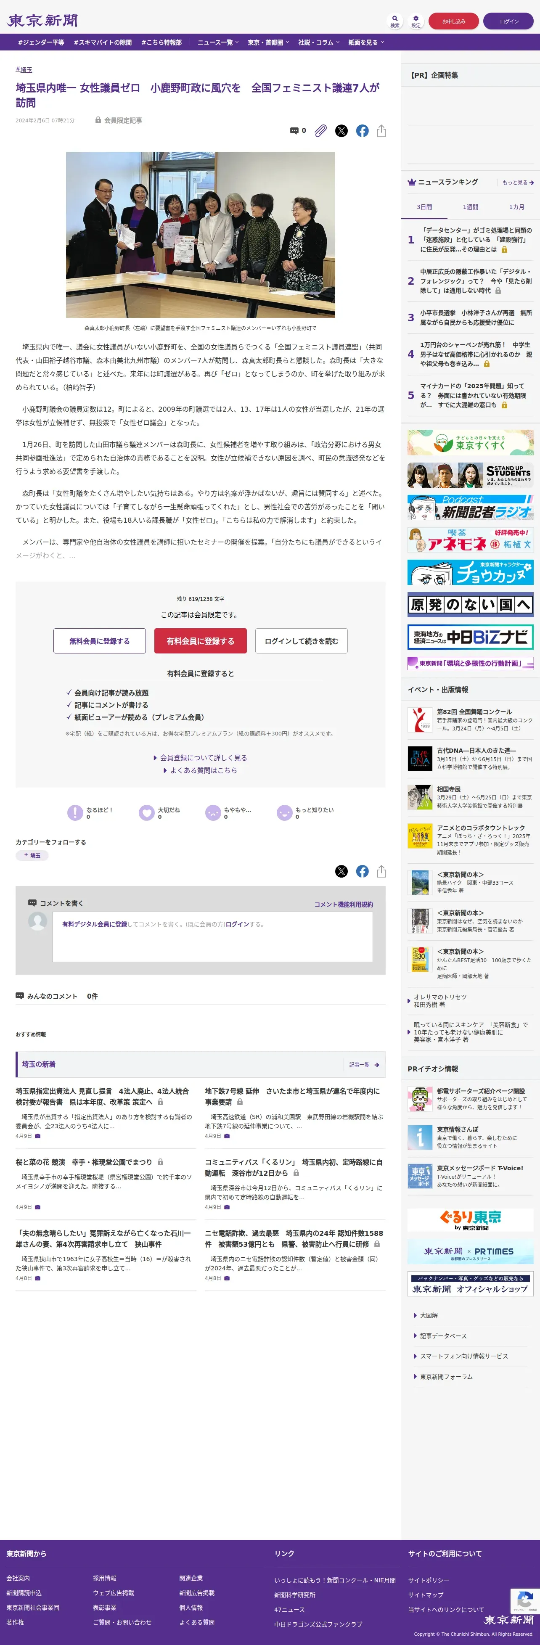Screen dimensions: 540x1645
Task: Open the 設定 gear icon in header
Action: coord(416,21)
